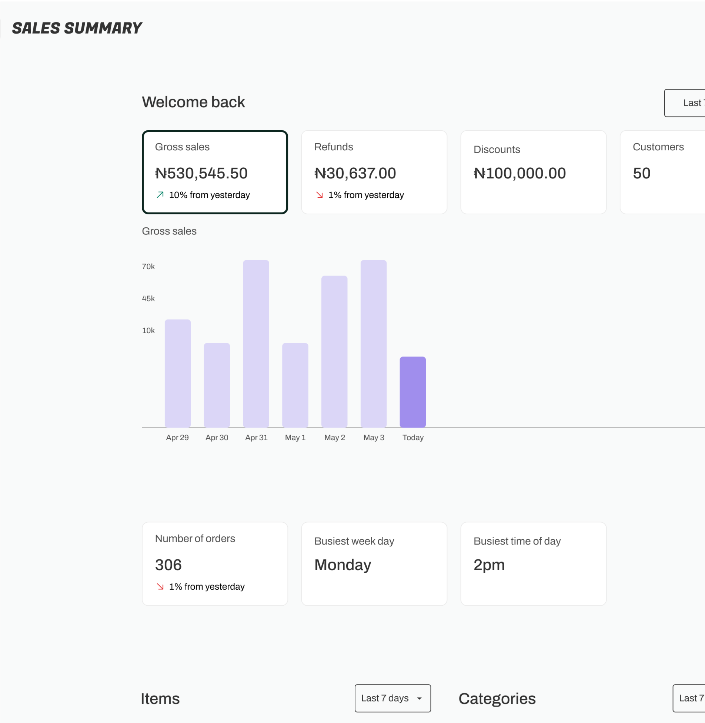The height and width of the screenshot is (723, 705).
Task: Select the Customers summary card
Action: click(662, 172)
